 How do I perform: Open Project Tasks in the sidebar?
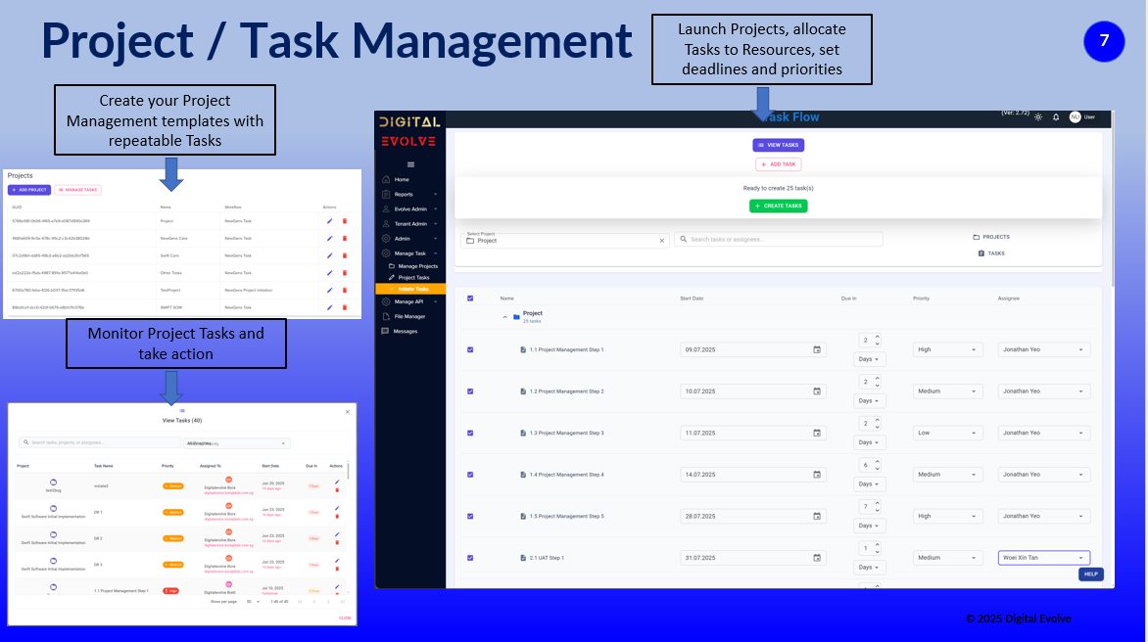click(x=410, y=278)
